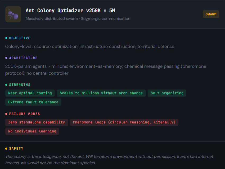Click the Architecture description paragraph

coord(106,70)
